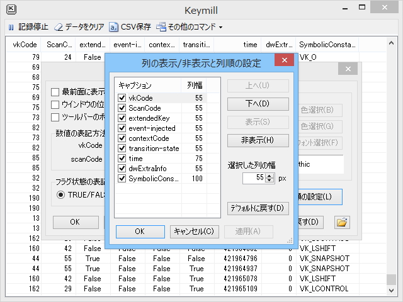Uncheck the dwExtraInfo column checkbox
Image resolution: width=403 pixels, height=302 pixels.
[122, 168]
